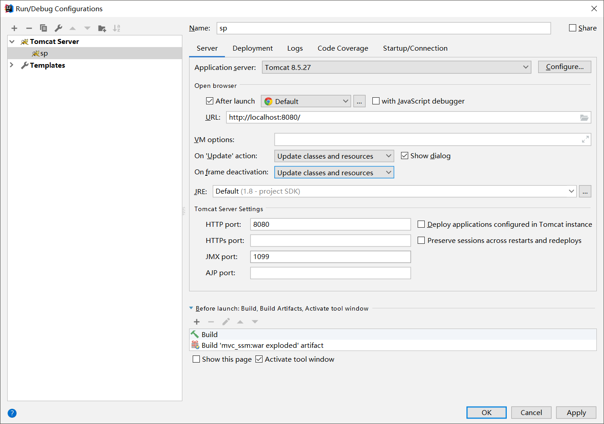
Task: Check the Show this page option
Action: pos(196,359)
